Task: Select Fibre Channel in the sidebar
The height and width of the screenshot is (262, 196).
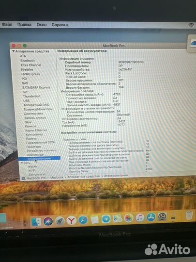Action: tap(31, 65)
